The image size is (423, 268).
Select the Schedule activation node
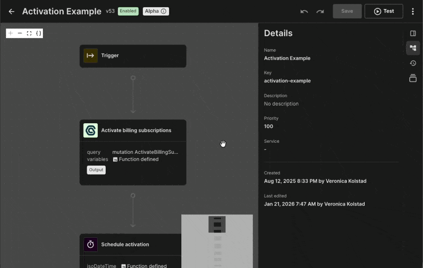coord(131,251)
